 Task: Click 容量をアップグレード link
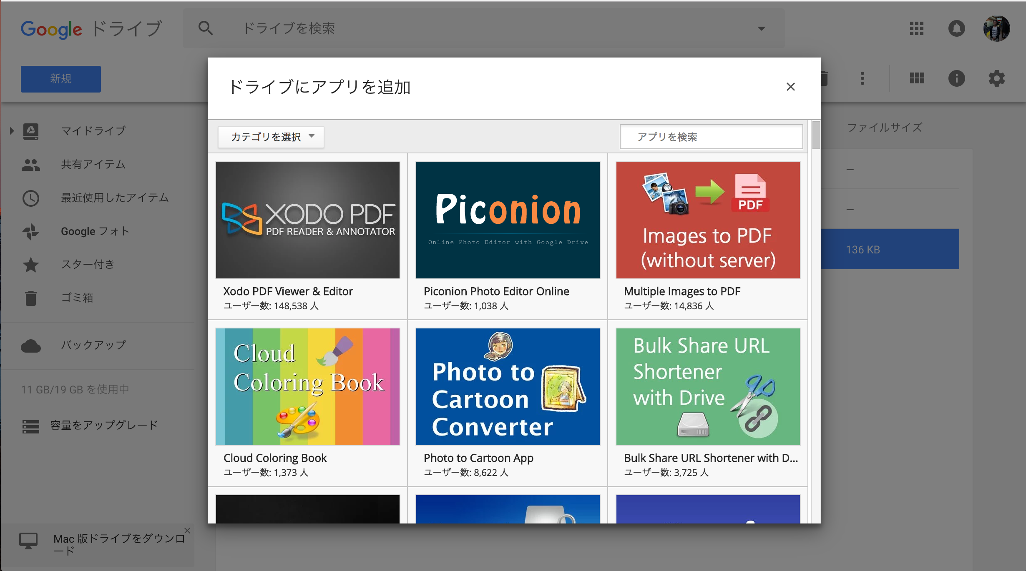104,425
